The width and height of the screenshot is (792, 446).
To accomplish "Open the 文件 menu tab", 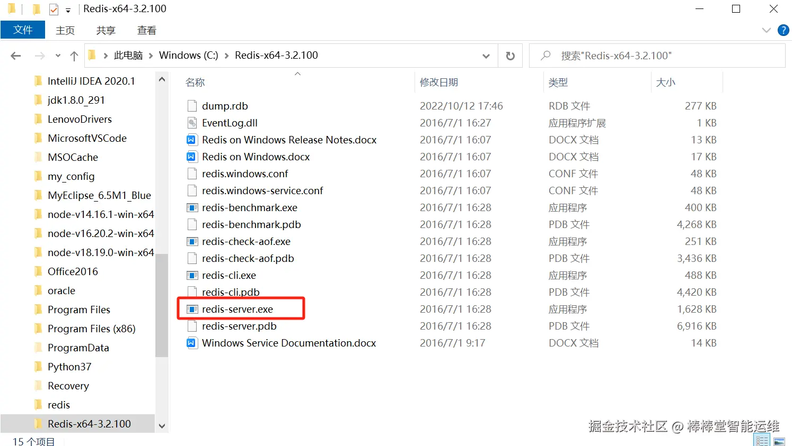I will (23, 30).
